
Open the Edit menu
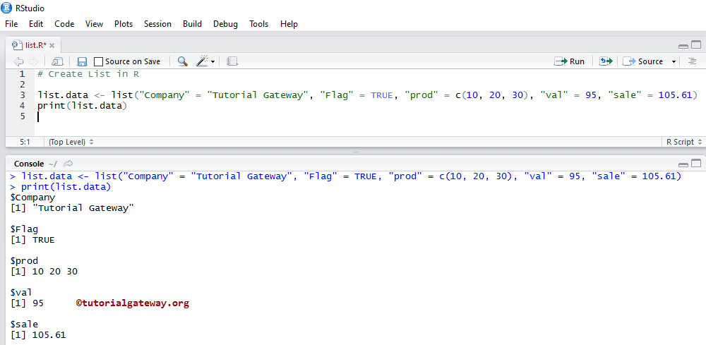coord(36,24)
